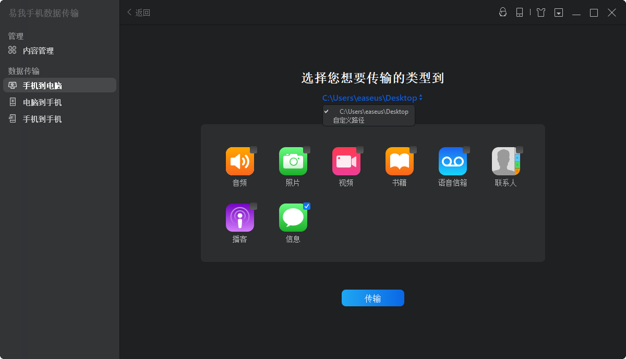Click the 语音信箱 label

[453, 183]
